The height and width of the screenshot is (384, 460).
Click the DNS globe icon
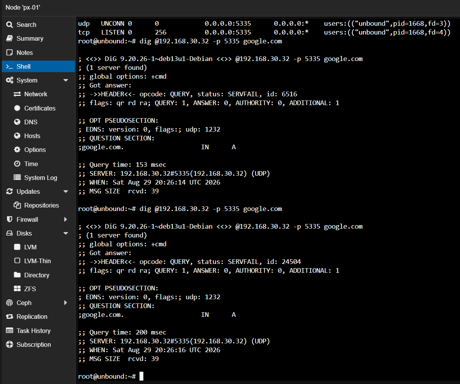click(x=17, y=122)
